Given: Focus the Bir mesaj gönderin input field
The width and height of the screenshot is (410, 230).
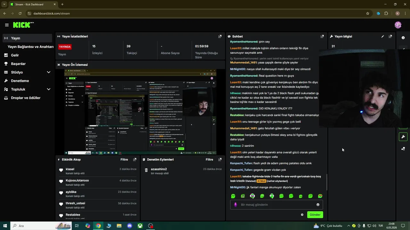Looking at the screenshot, I should pos(276,204).
